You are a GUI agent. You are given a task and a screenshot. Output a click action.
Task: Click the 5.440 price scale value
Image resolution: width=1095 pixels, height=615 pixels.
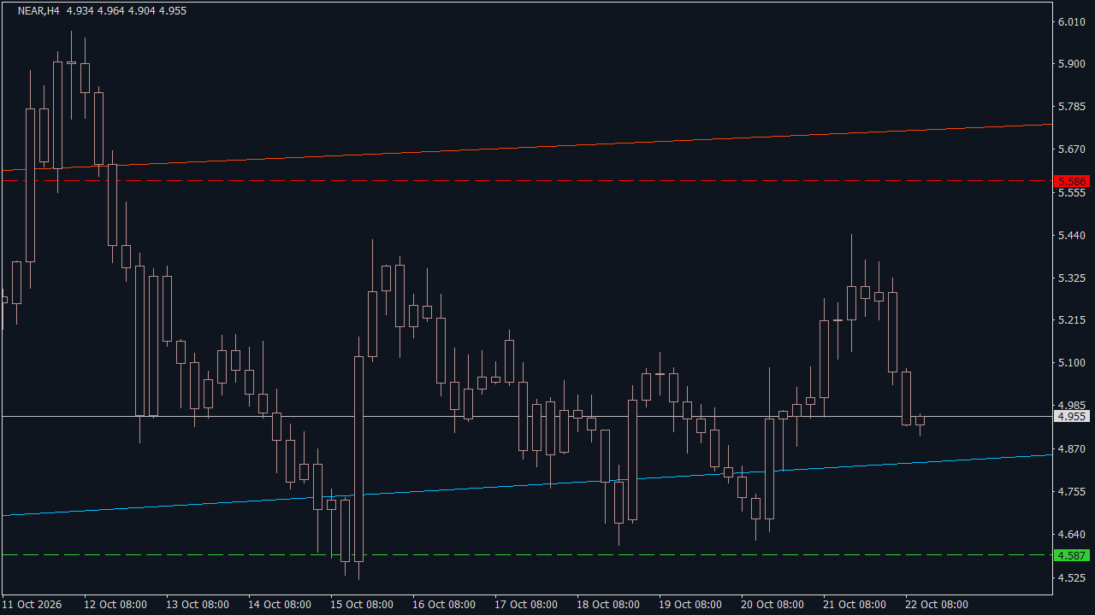tap(1072, 236)
